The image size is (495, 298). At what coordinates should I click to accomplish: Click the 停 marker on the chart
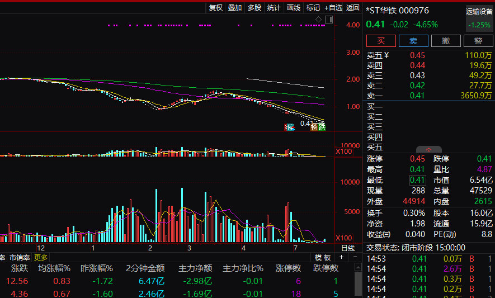click(x=290, y=127)
